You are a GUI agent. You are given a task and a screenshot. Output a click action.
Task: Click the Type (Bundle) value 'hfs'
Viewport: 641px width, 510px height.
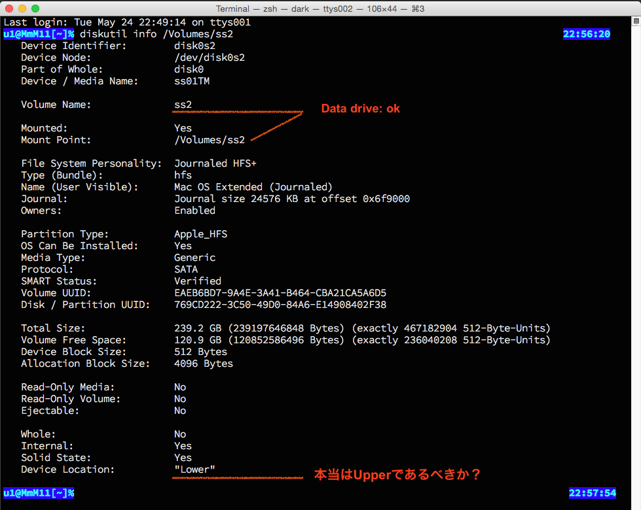click(183, 175)
